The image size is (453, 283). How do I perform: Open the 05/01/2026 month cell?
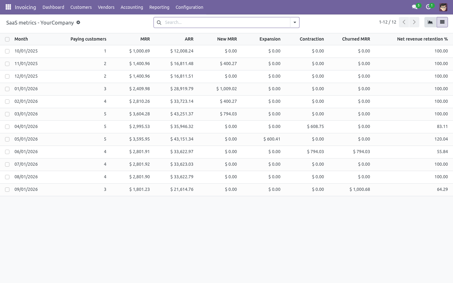coord(26,139)
